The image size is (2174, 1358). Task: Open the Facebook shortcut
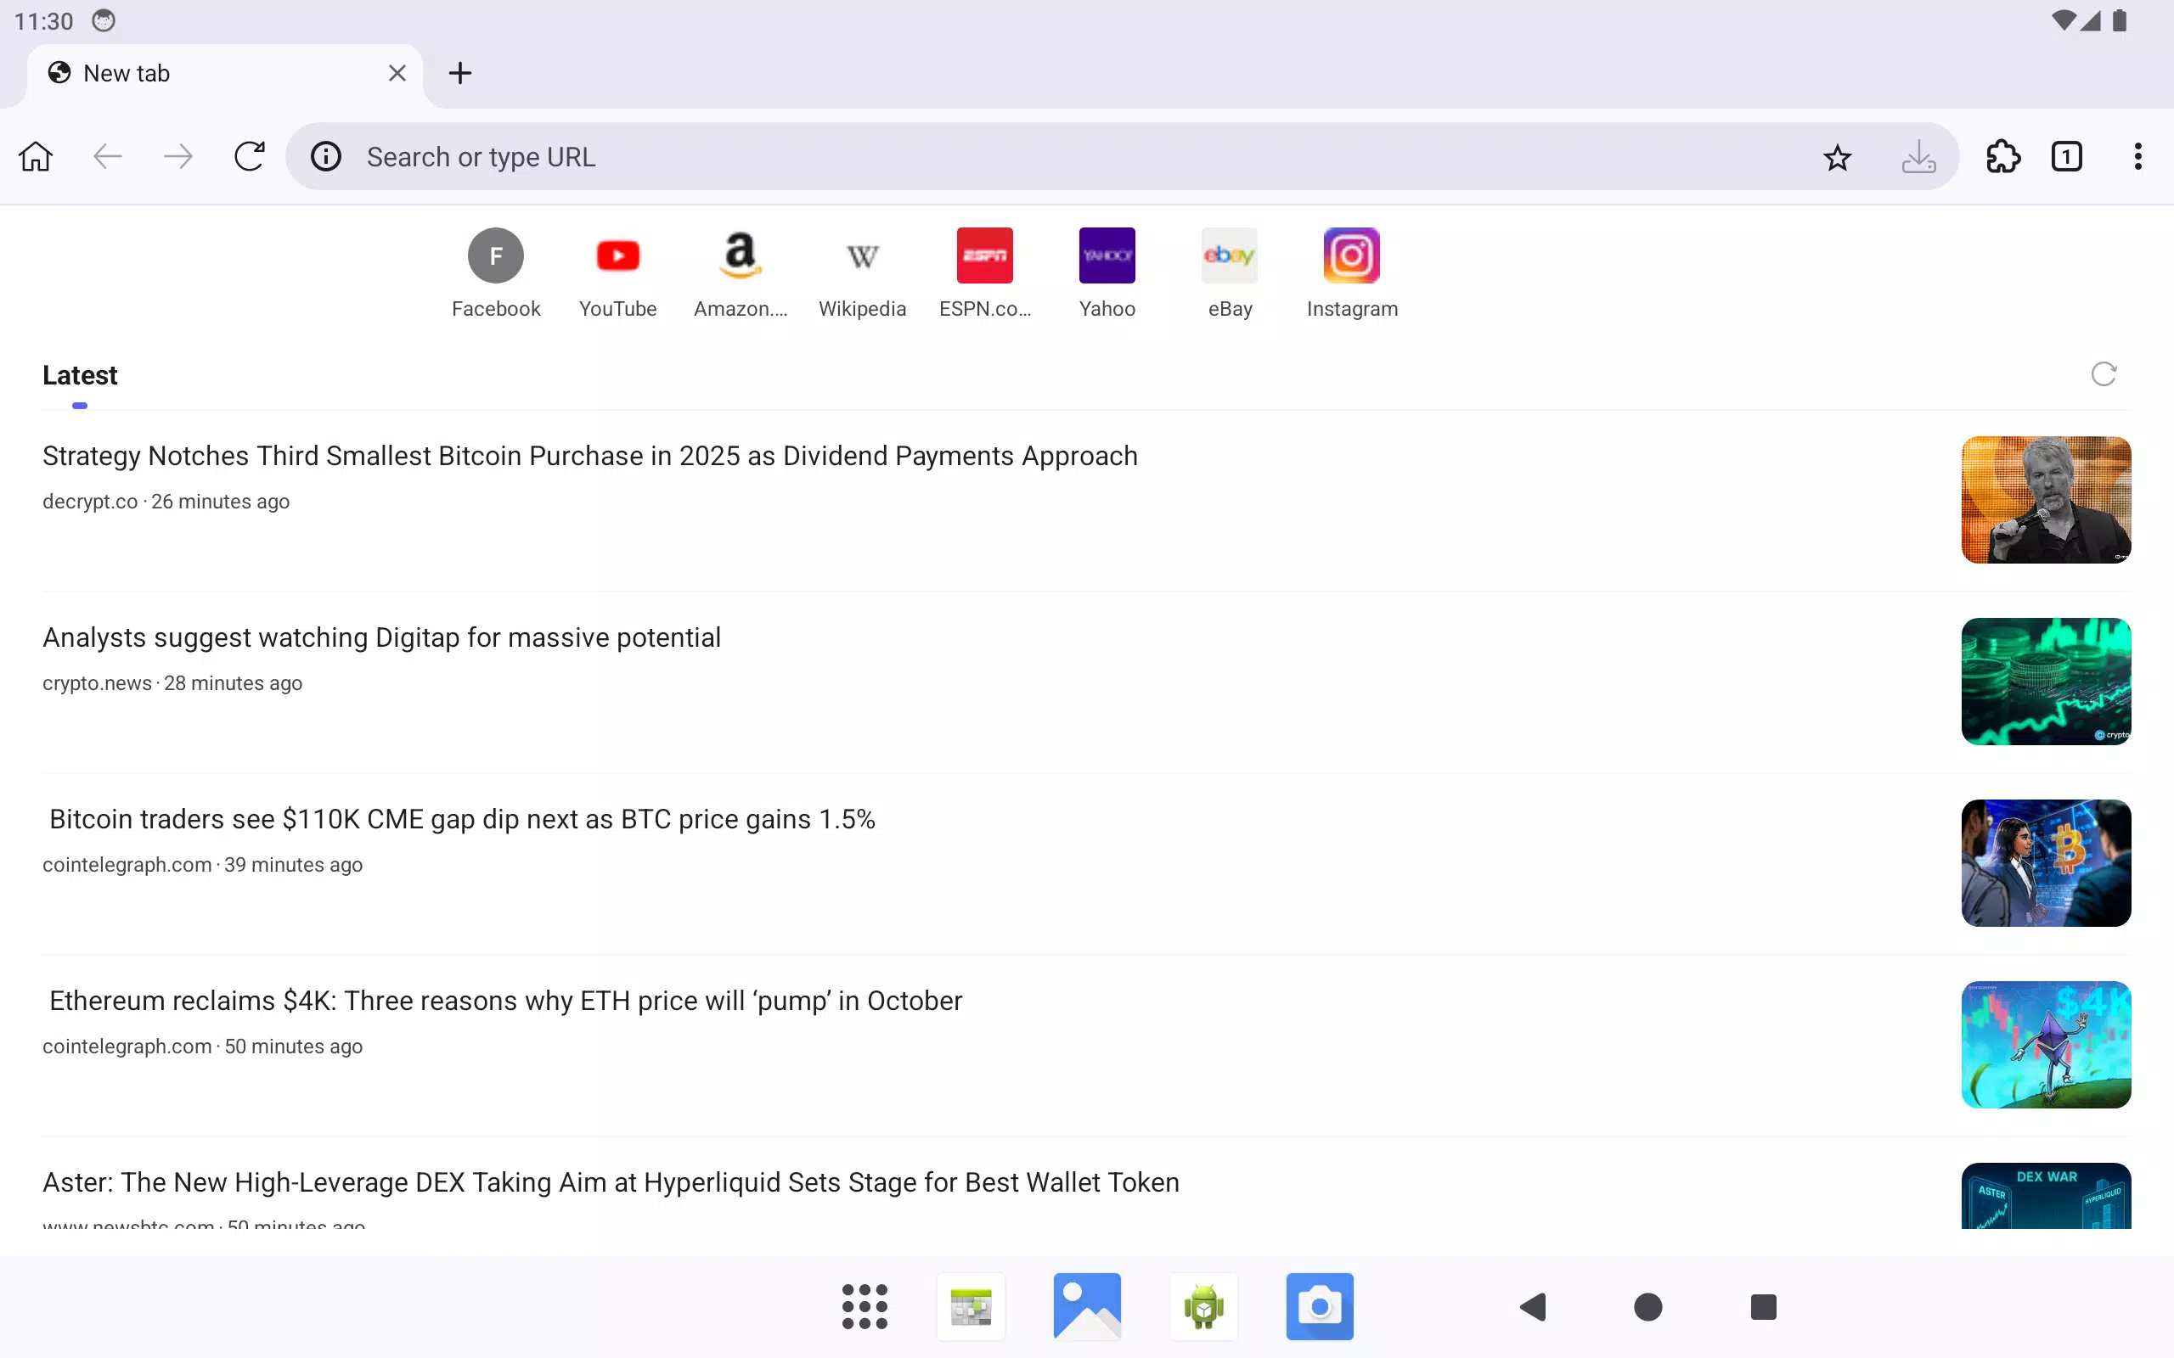(x=496, y=274)
